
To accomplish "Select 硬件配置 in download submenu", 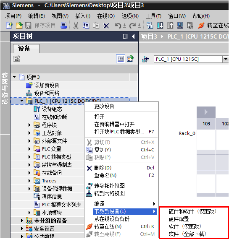I will [179, 219].
